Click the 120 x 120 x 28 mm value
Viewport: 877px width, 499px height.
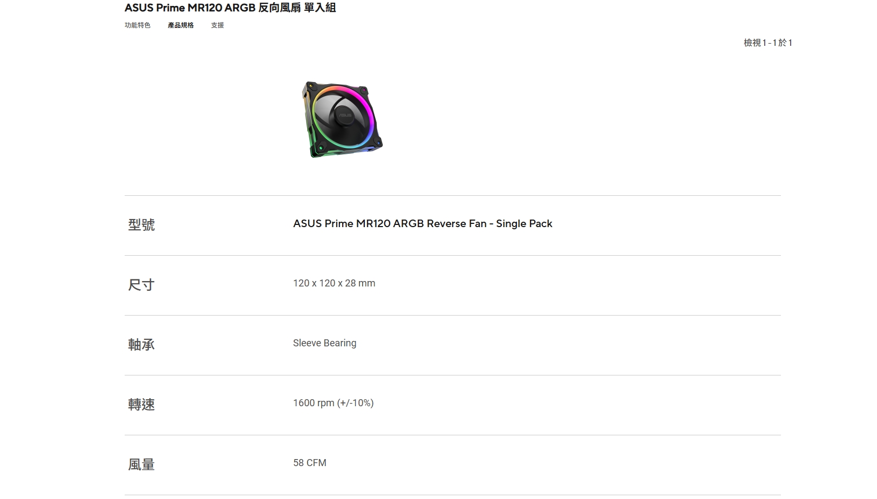tap(334, 283)
